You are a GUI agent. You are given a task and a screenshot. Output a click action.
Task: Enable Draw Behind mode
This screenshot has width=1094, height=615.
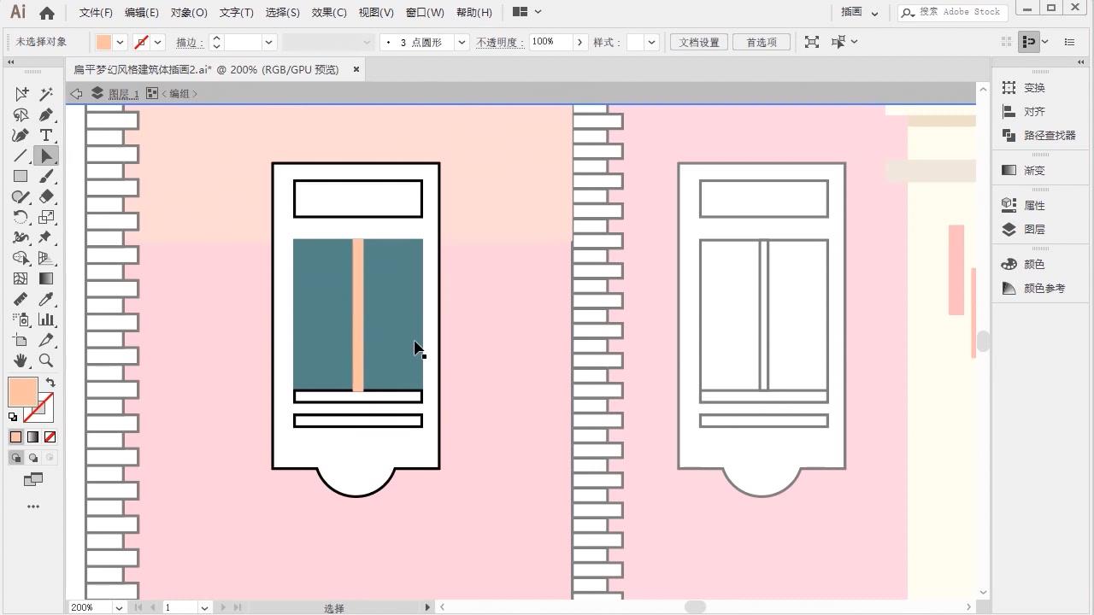[x=32, y=458]
